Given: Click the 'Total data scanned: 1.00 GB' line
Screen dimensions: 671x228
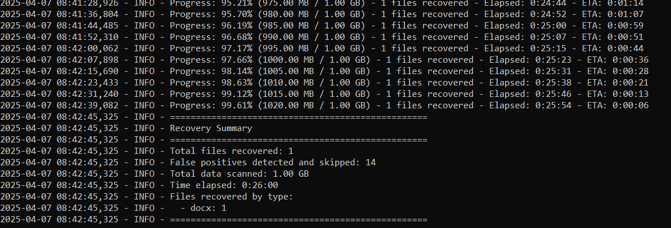Looking at the screenshot, I should pyautogui.click(x=239, y=174).
